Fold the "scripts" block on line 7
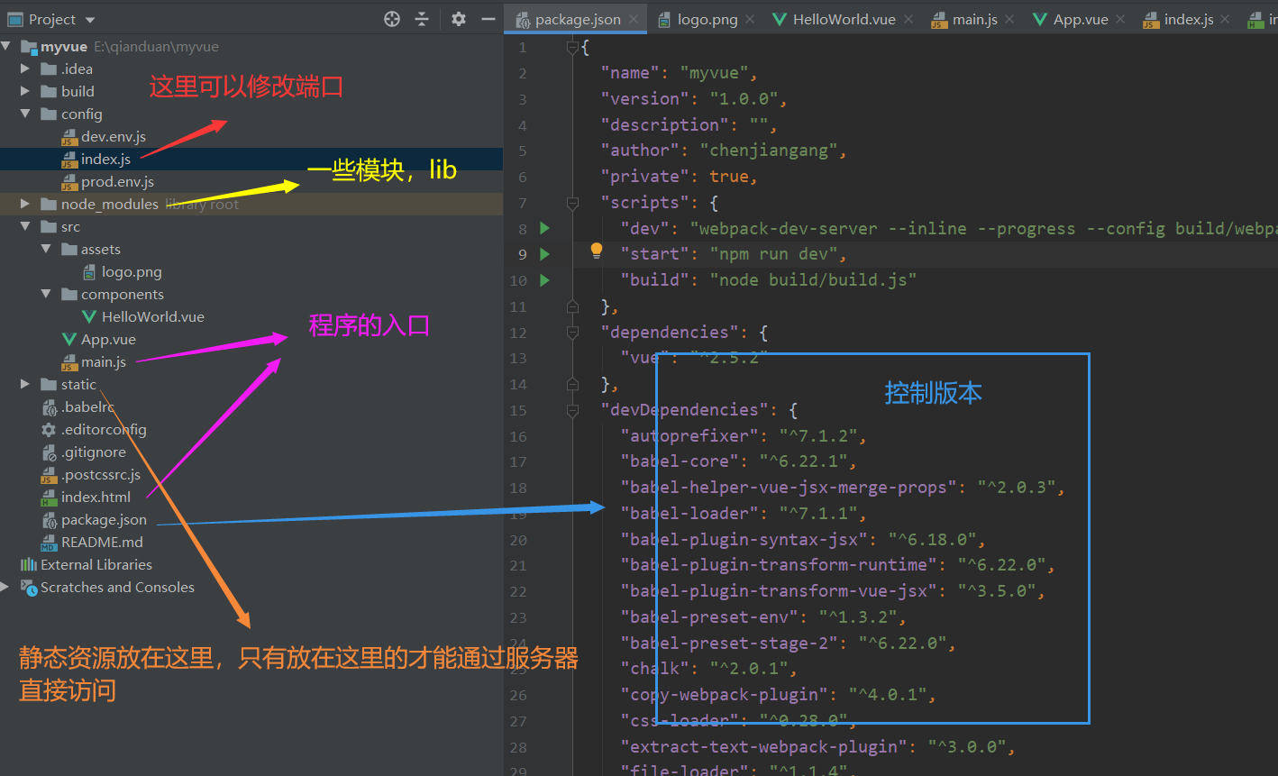The image size is (1278, 776). click(572, 203)
